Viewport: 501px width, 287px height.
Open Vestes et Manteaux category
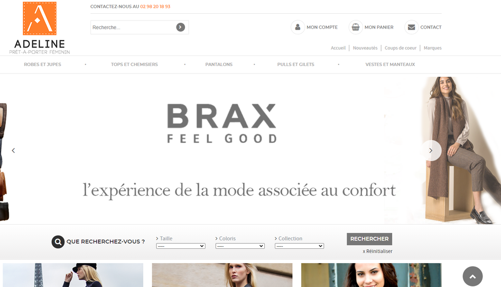[x=390, y=64]
